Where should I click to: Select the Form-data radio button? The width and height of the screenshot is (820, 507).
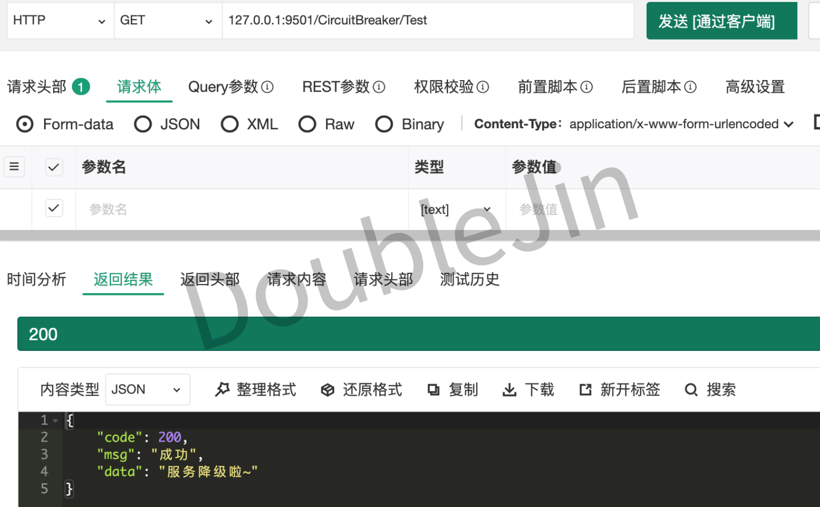[x=25, y=124]
